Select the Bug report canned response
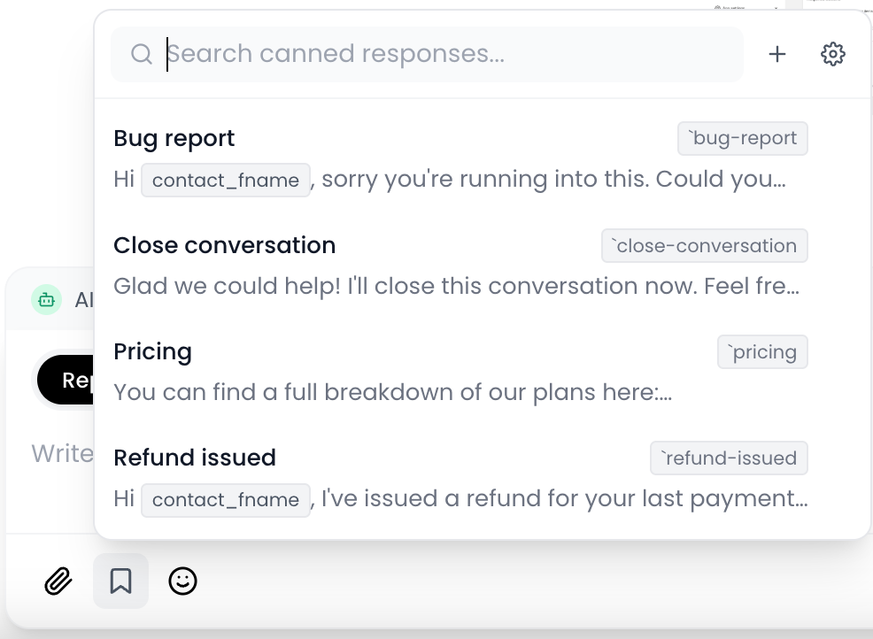This screenshot has width=873, height=639. pyautogui.click(x=460, y=158)
